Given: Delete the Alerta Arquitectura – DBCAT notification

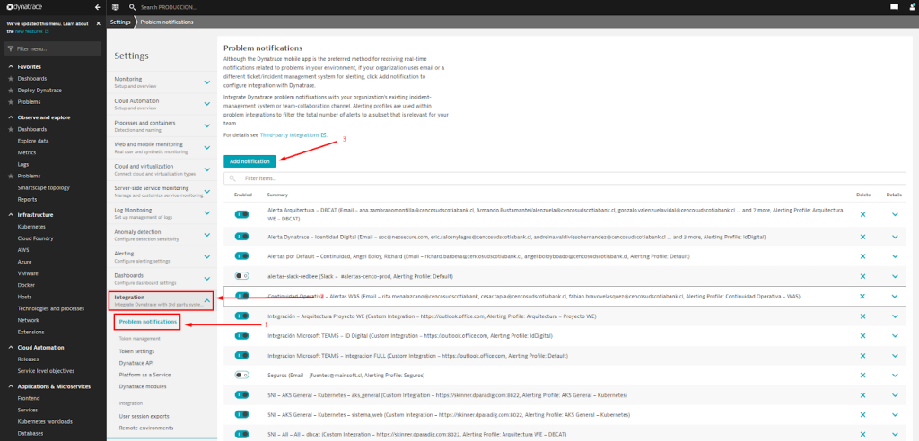Looking at the screenshot, I should [862, 214].
